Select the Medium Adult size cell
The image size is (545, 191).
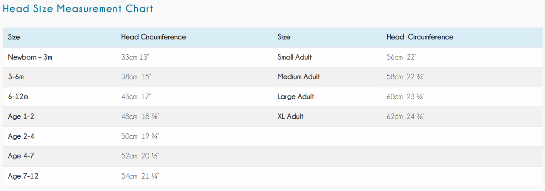pyautogui.click(x=299, y=77)
